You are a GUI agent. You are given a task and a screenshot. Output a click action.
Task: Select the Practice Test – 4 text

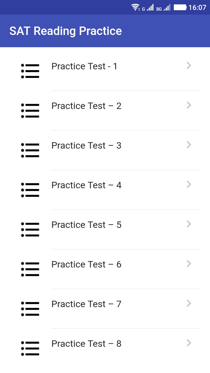(86, 185)
